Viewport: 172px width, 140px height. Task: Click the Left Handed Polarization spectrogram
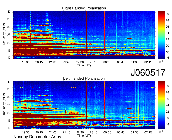84,105
